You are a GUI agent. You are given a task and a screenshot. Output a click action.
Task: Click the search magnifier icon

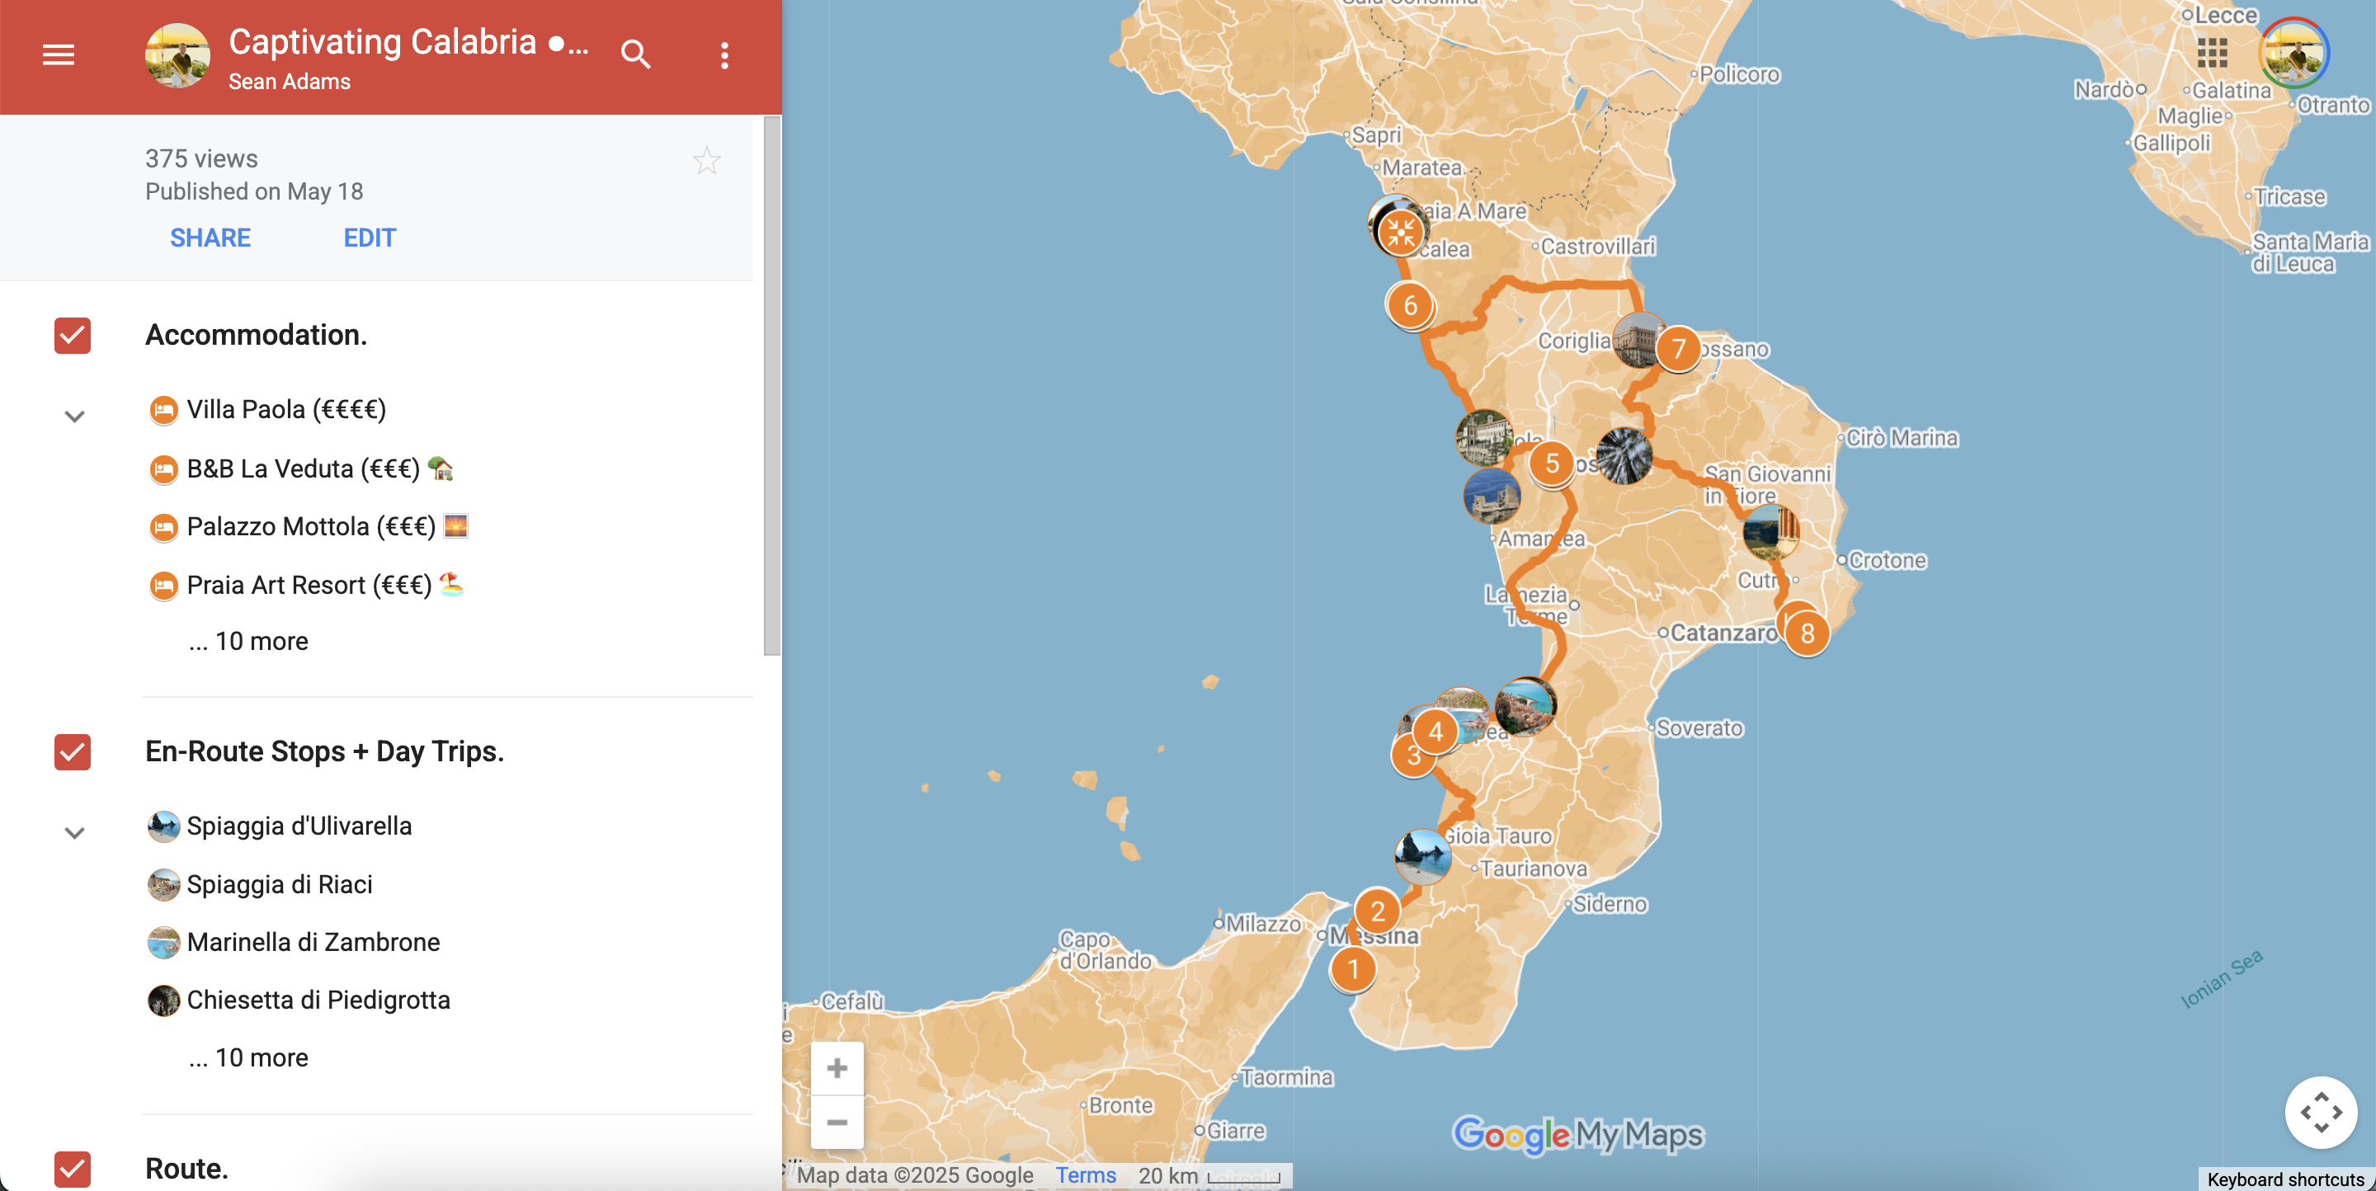(x=634, y=55)
